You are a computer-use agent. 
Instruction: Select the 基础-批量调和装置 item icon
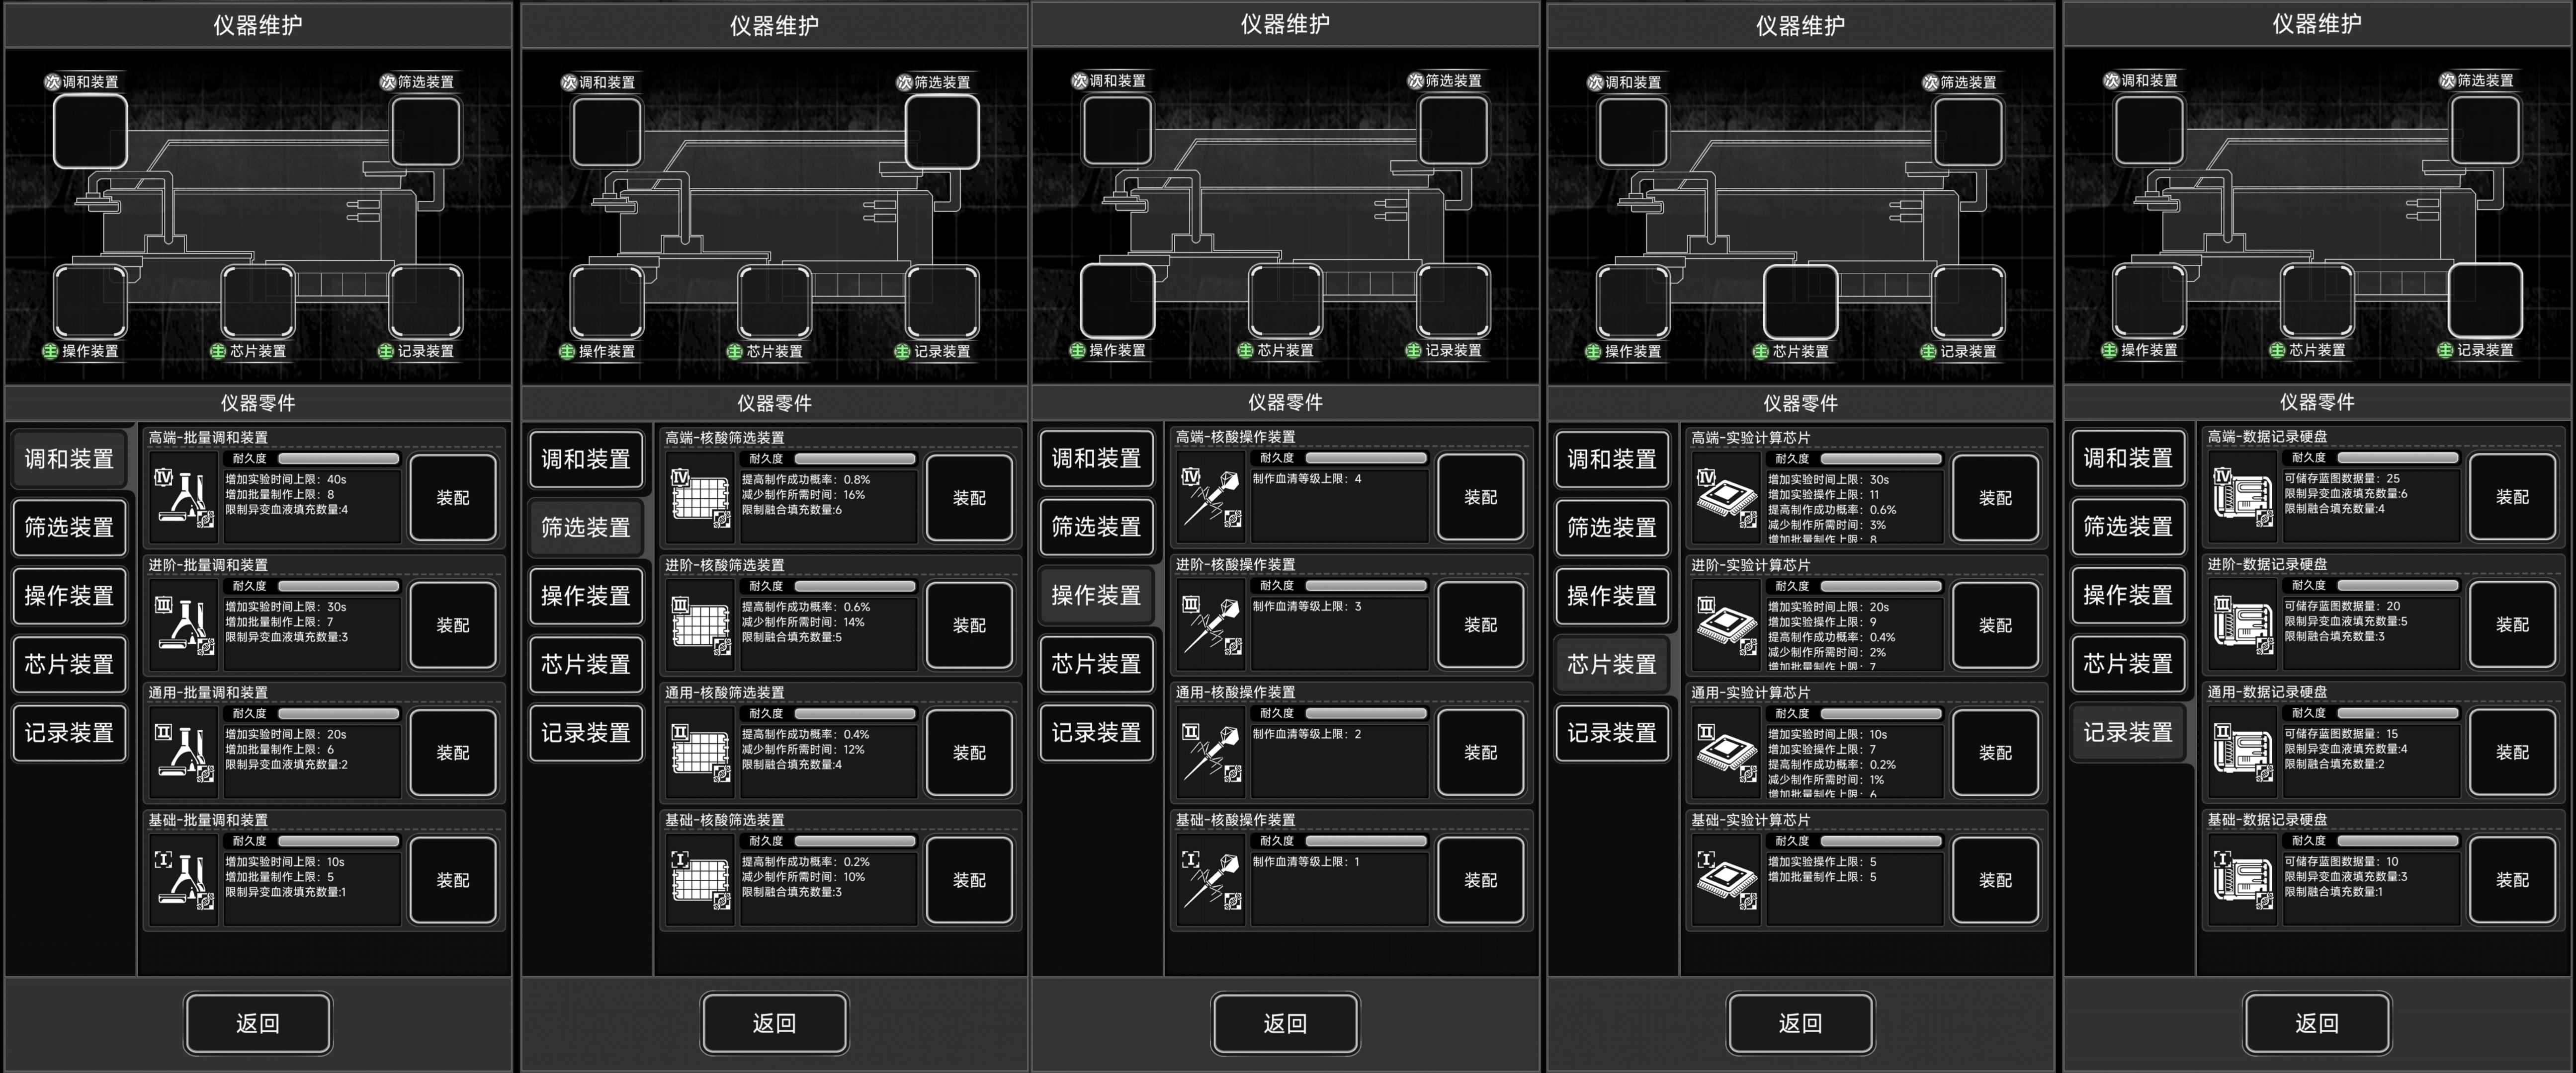(185, 879)
